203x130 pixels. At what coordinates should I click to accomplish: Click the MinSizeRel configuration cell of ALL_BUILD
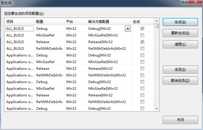tap(49, 35)
